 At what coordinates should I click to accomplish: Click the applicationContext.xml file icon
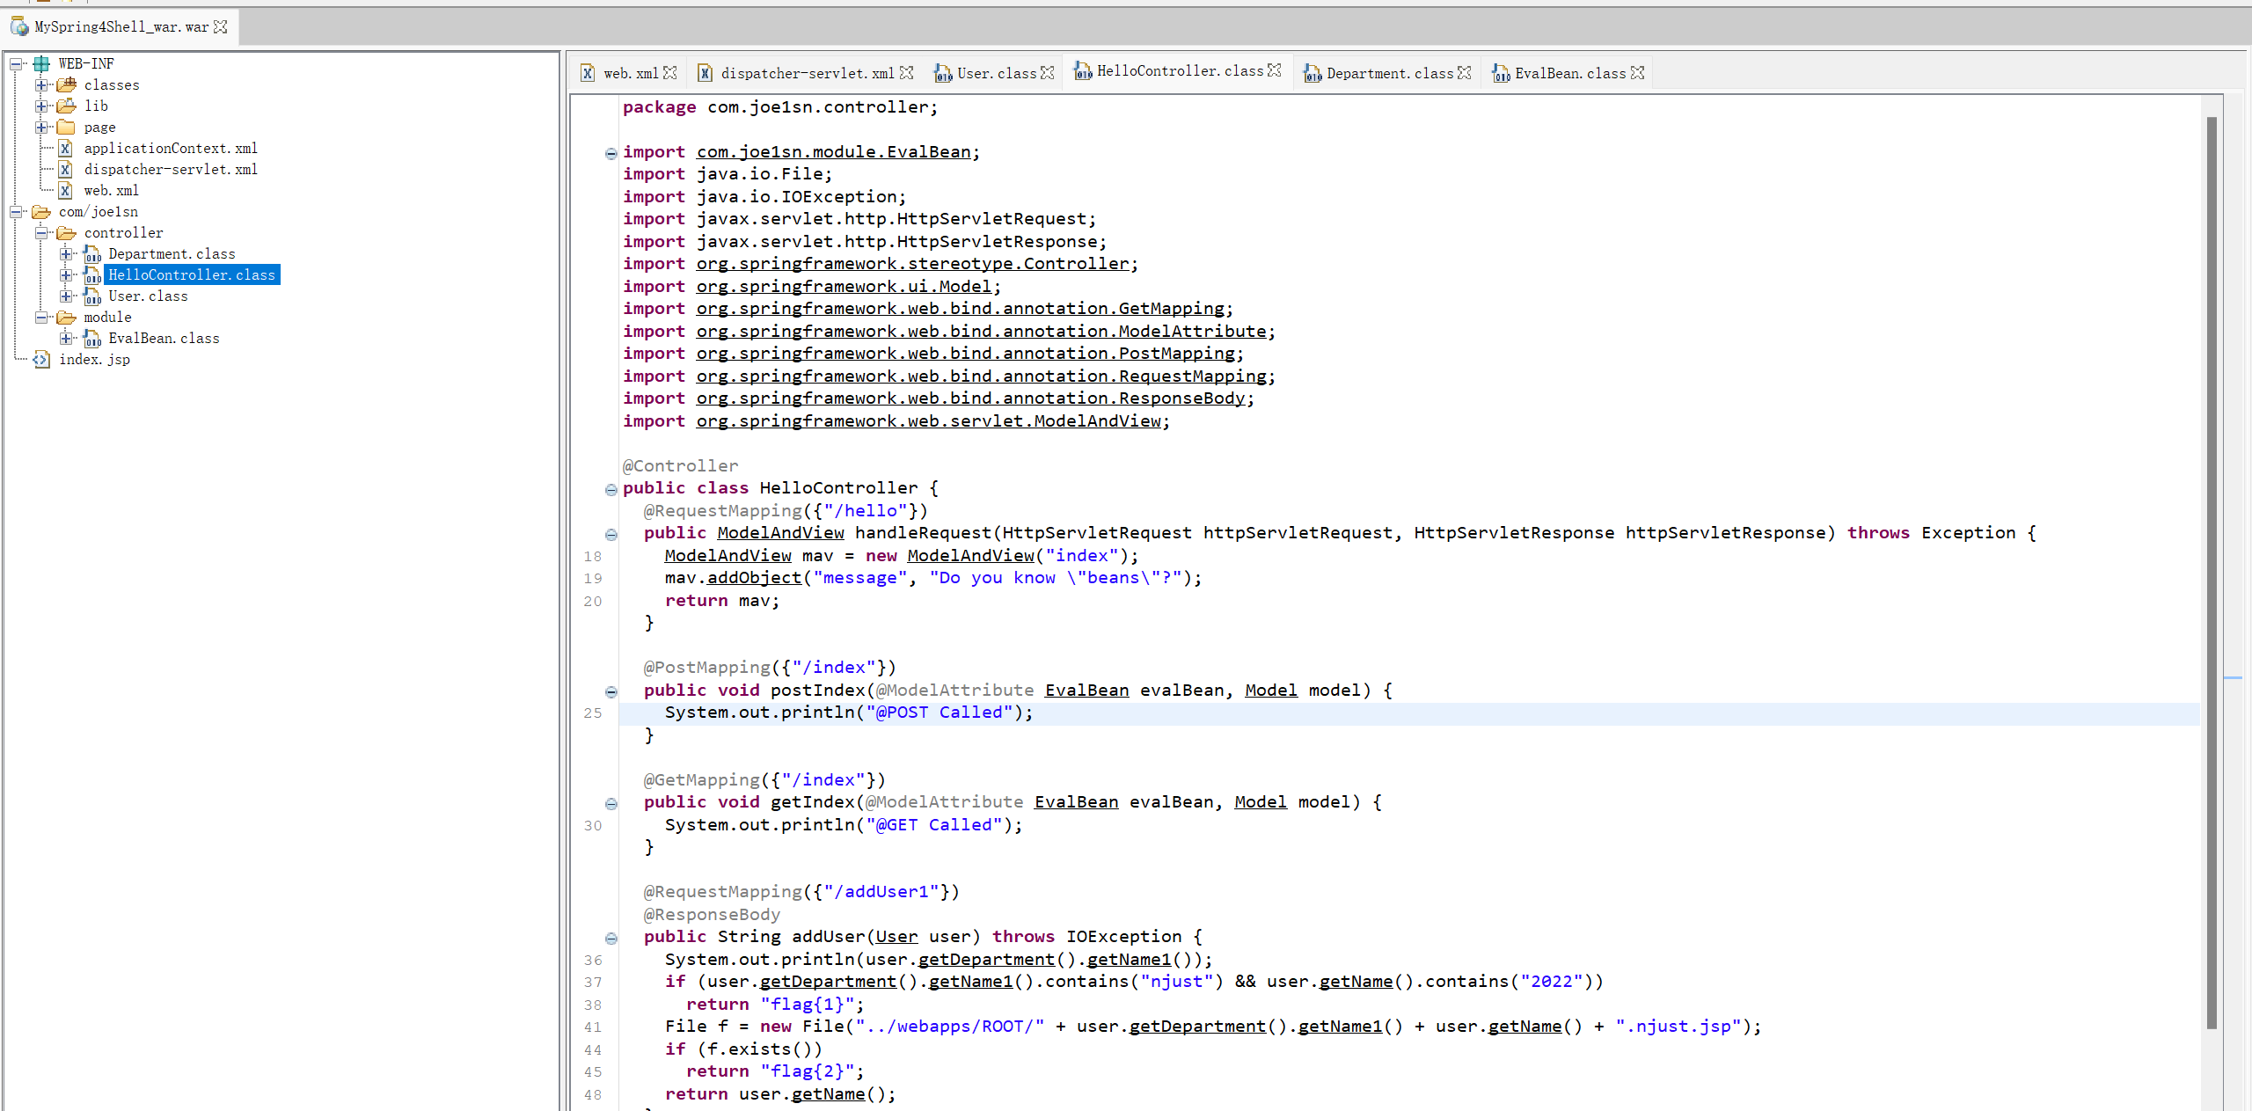tap(65, 148)
